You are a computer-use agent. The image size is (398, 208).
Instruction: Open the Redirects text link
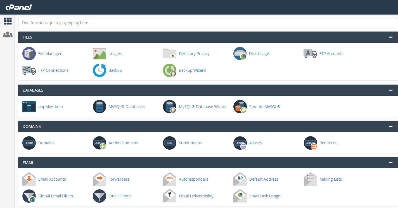[x=328, y=143]
